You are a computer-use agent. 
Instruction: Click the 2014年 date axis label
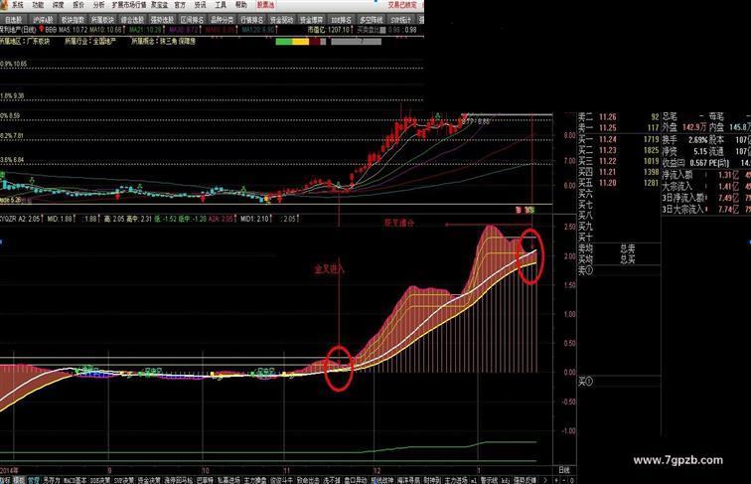point(10,470)
